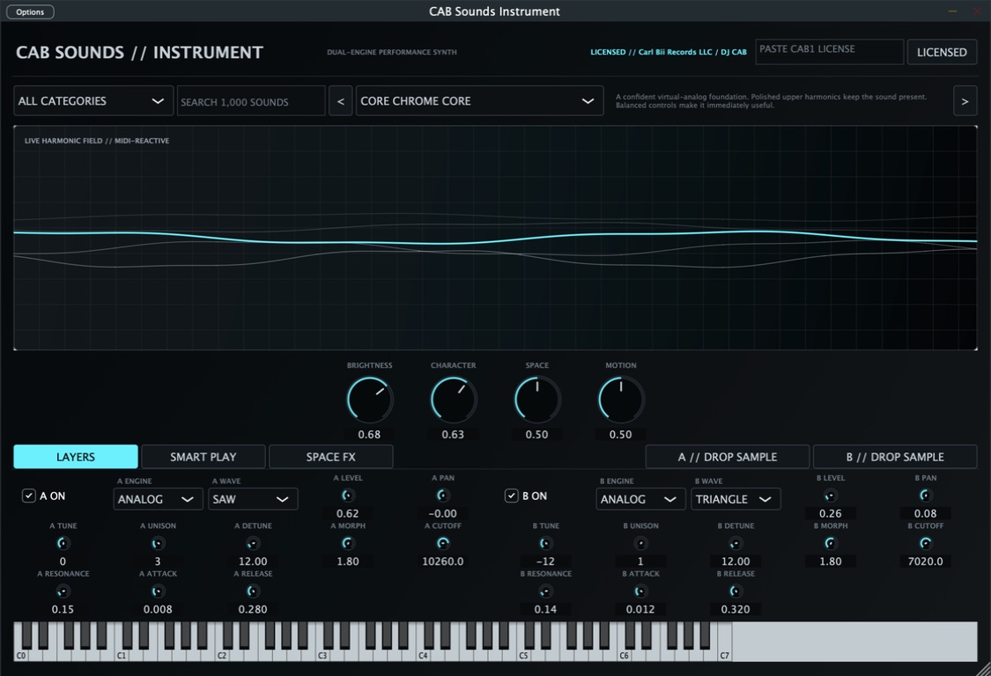Viewport: 991px width, 676px height.
Task: Open the Options menu
Action: [30, 12]
